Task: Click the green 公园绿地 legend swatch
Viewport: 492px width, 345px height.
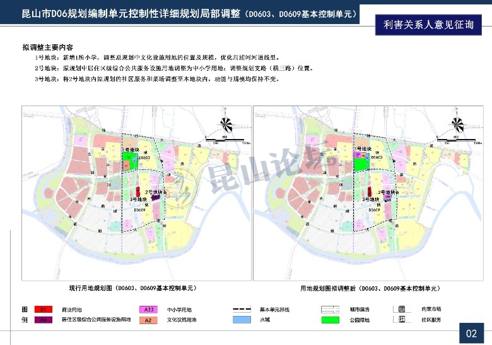Action: pyautogui.click(x=331, y=320)
